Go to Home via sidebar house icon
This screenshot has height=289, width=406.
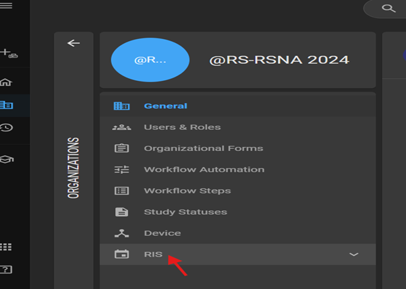pyautogui.click(x=7, y=82)
